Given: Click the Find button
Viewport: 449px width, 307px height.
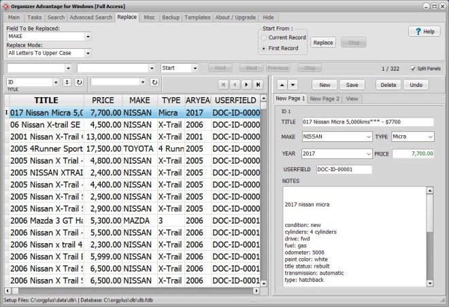Looking at the screenshot, I should [x=220, y=68].
